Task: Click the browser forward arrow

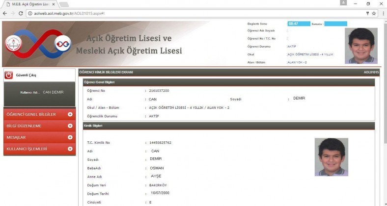Action: pyautogui.click(x=13, y=13)
